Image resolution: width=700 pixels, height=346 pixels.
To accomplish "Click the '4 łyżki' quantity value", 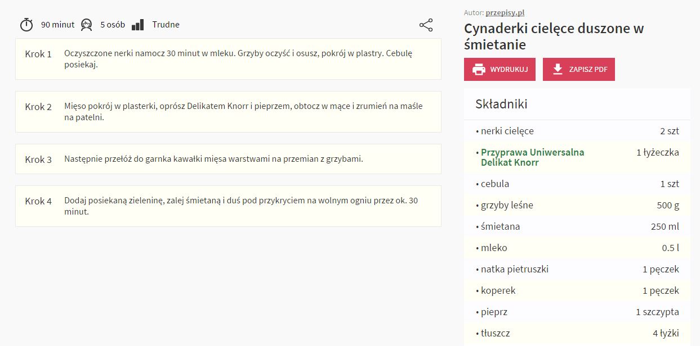I will 666,333.
